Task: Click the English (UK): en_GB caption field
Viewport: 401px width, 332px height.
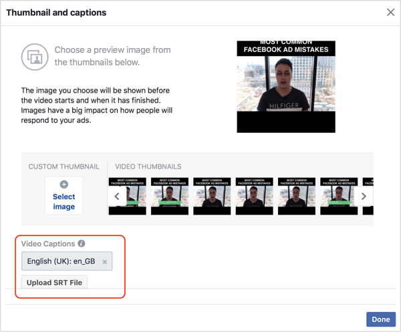Action: coord(67,261)
